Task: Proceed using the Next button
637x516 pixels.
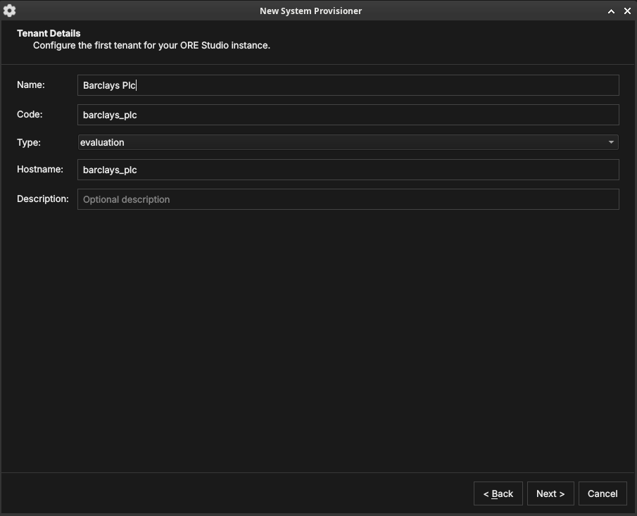Action: [x=550, y=493]
